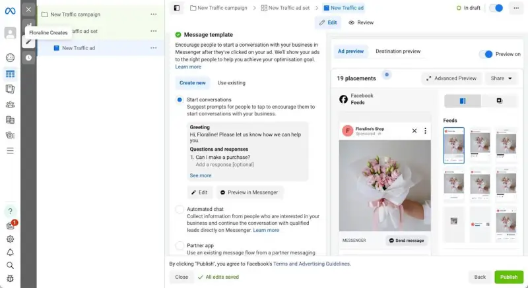Click the In draft status label

point(469,8)
